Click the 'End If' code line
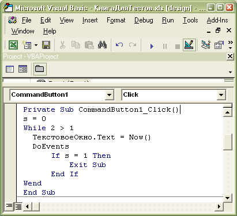Viewport: 237px width, 216px height. click(x=65, y=174)
